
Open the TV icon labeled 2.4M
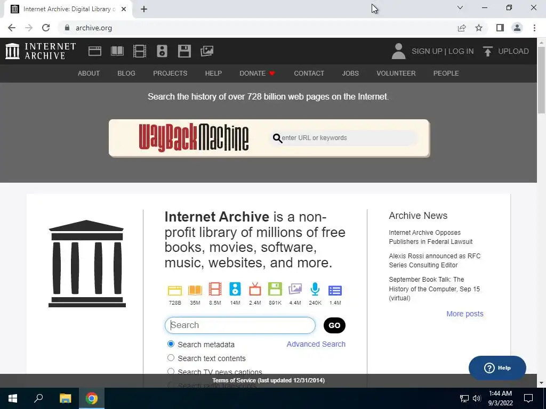point(255,289)
